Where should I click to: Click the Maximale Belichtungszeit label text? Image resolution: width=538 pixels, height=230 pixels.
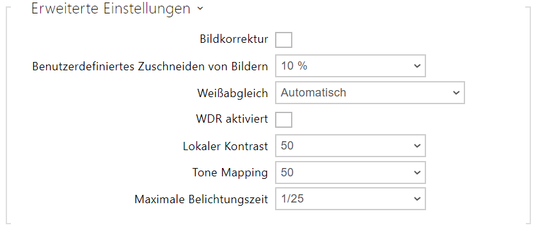(x=201, y=199)
